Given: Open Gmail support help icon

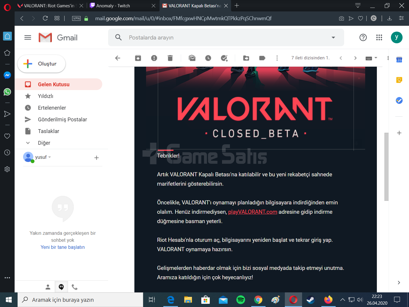Looking at the screenshot, I should point(363,37).
